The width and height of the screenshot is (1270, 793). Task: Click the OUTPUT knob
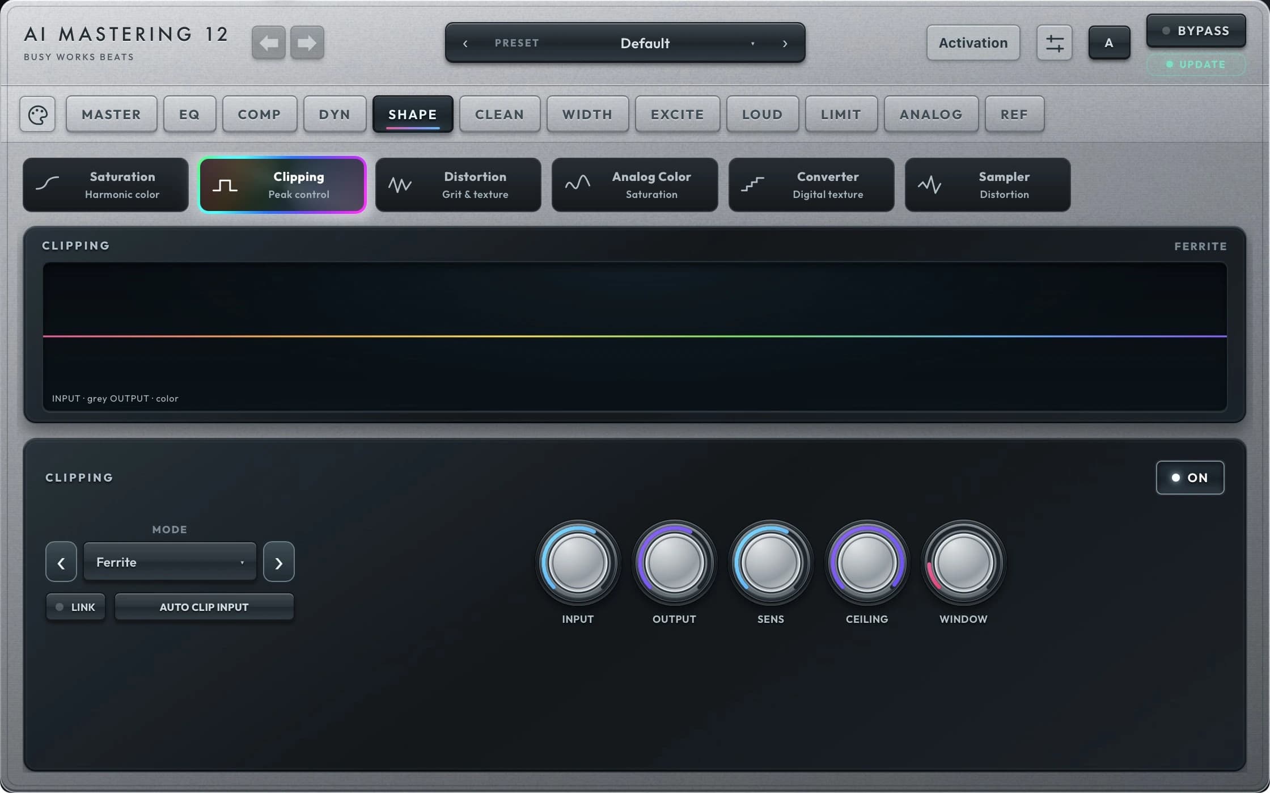pyautogui.click(x=674, y=563)
